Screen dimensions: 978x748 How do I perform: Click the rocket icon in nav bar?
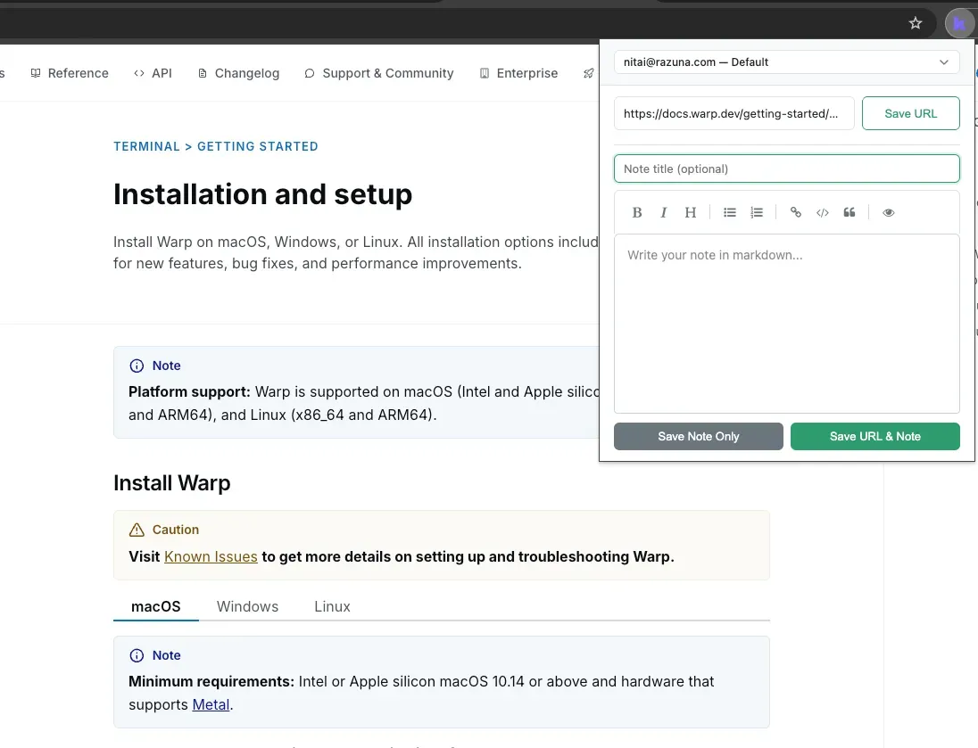click(589, 74)
